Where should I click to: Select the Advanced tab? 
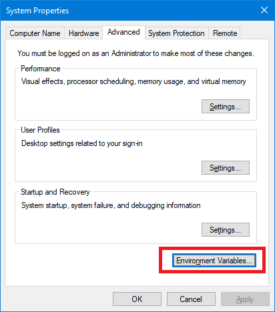click(x=123, y=32)
